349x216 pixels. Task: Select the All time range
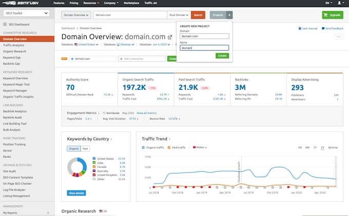(333, 147)
